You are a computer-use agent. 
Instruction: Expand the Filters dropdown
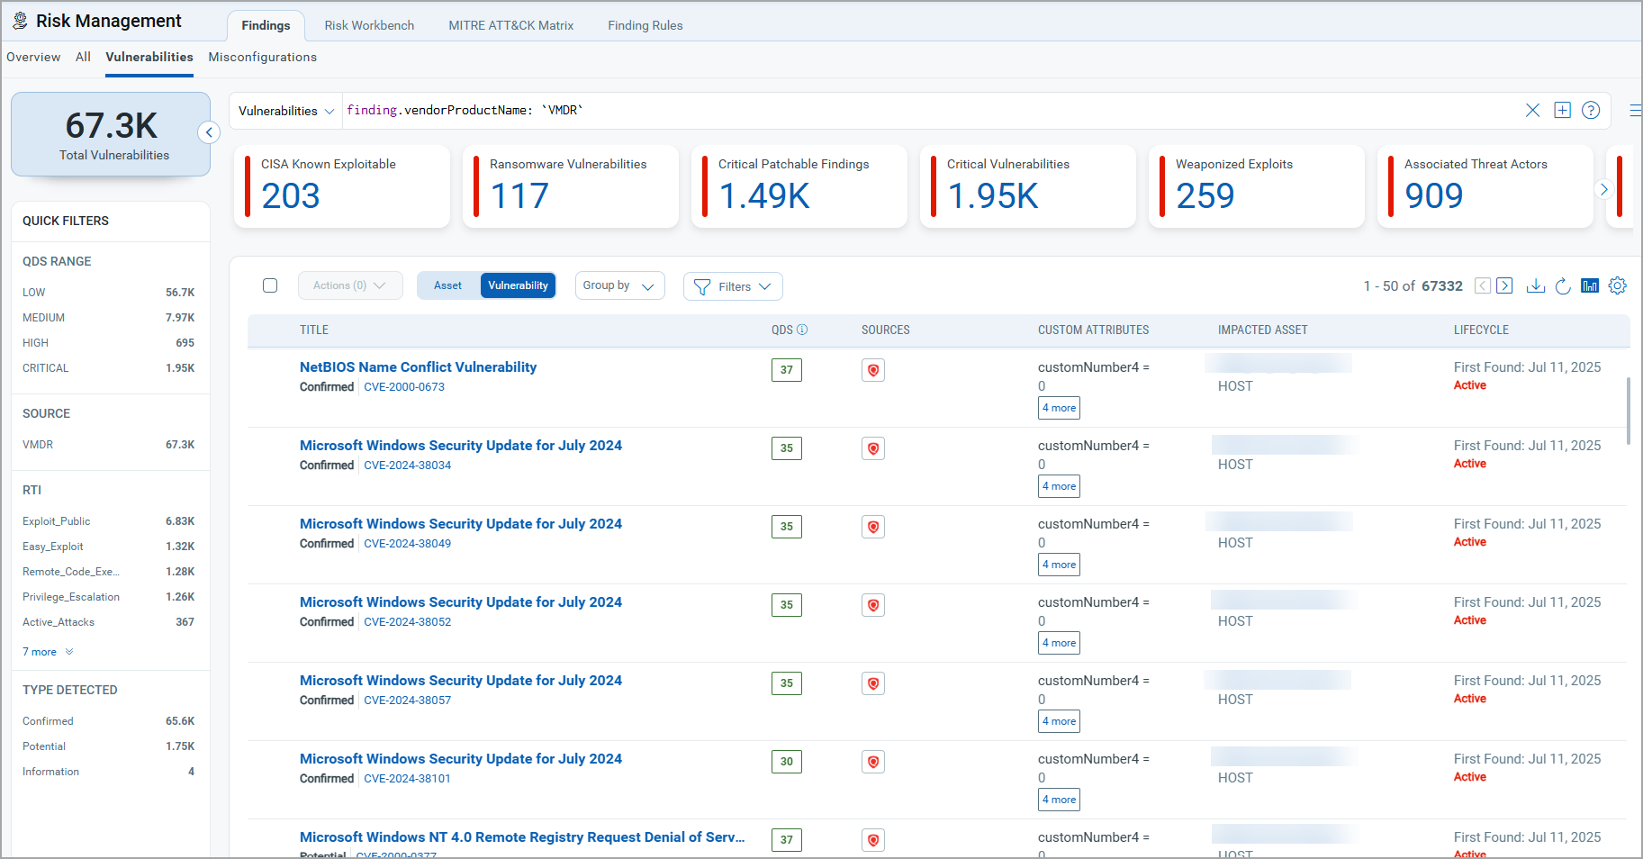pyautogui.click(x=733, y=286)
